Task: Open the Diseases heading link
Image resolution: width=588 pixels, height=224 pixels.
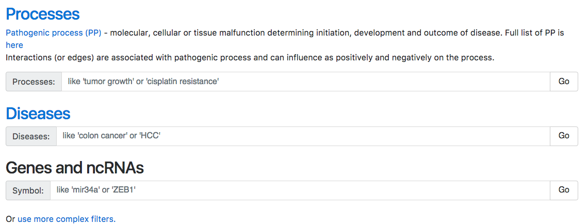Action: tap(38, 113)
